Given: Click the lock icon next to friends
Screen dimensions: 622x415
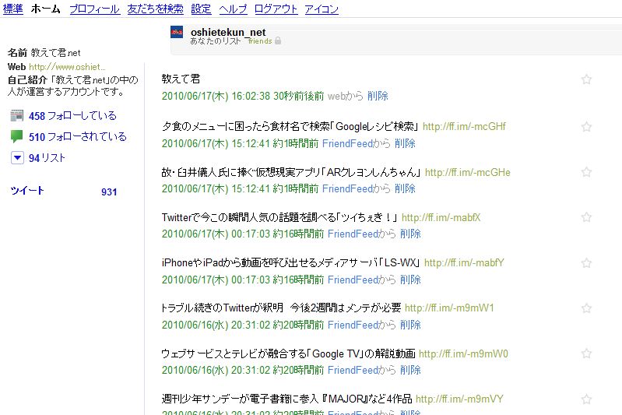Looking at the screenshot, I should click(278, 40).
